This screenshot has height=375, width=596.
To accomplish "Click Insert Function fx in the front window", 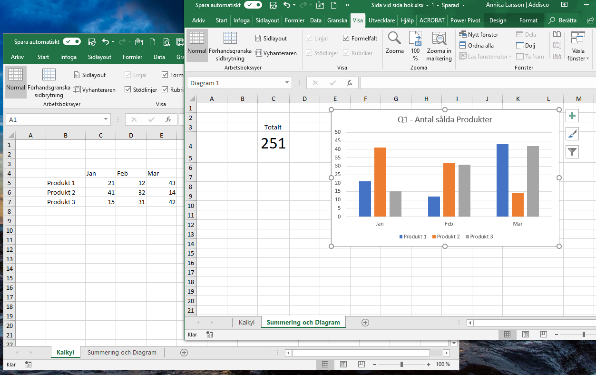I will click(350, 83).
